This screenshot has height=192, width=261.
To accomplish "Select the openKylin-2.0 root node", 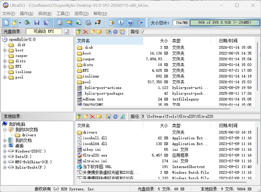I will click(x=22, y=39).
